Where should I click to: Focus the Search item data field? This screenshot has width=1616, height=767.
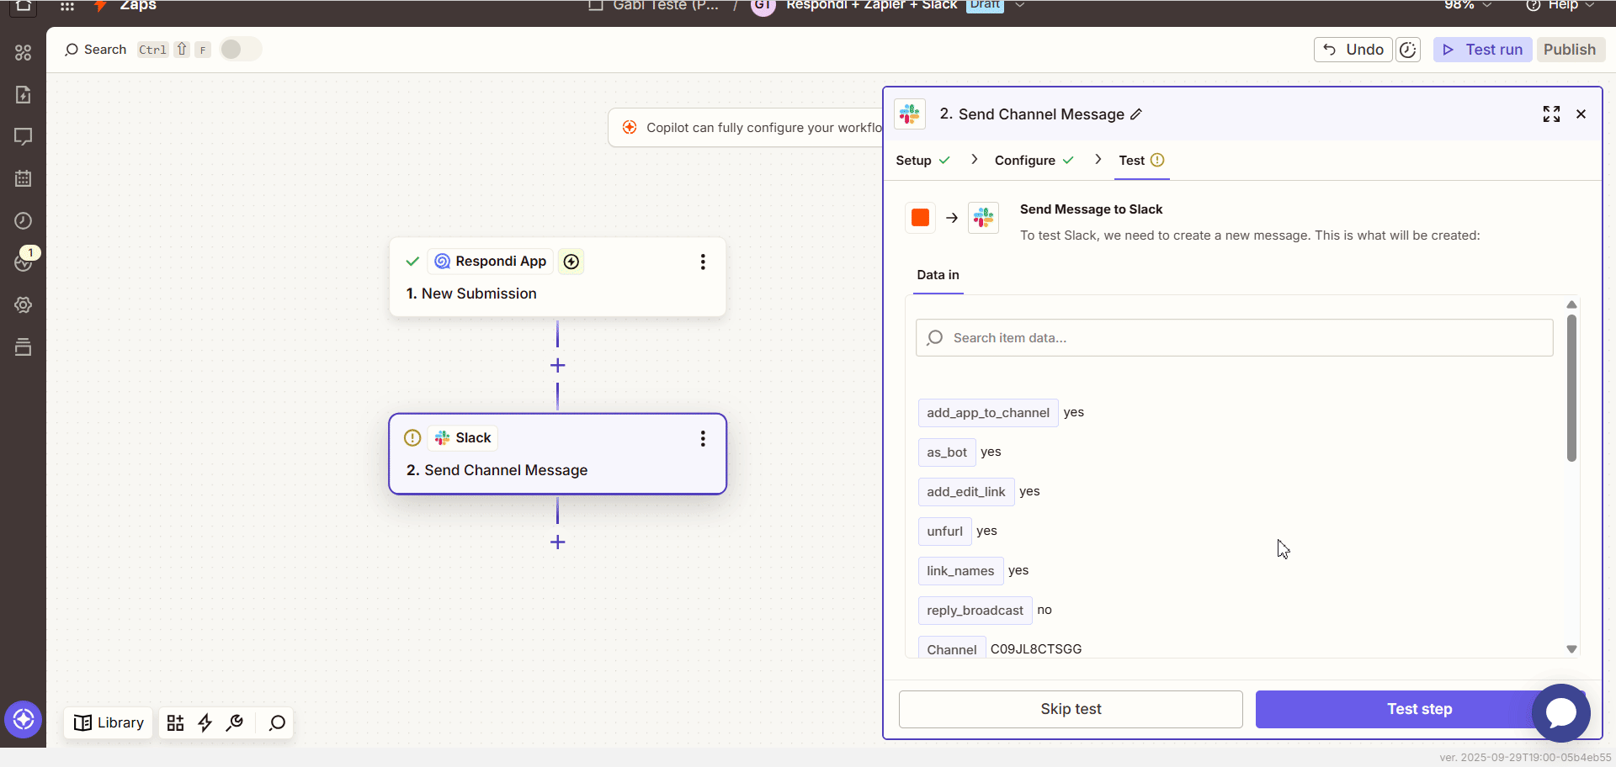(x=1234, y=338)
